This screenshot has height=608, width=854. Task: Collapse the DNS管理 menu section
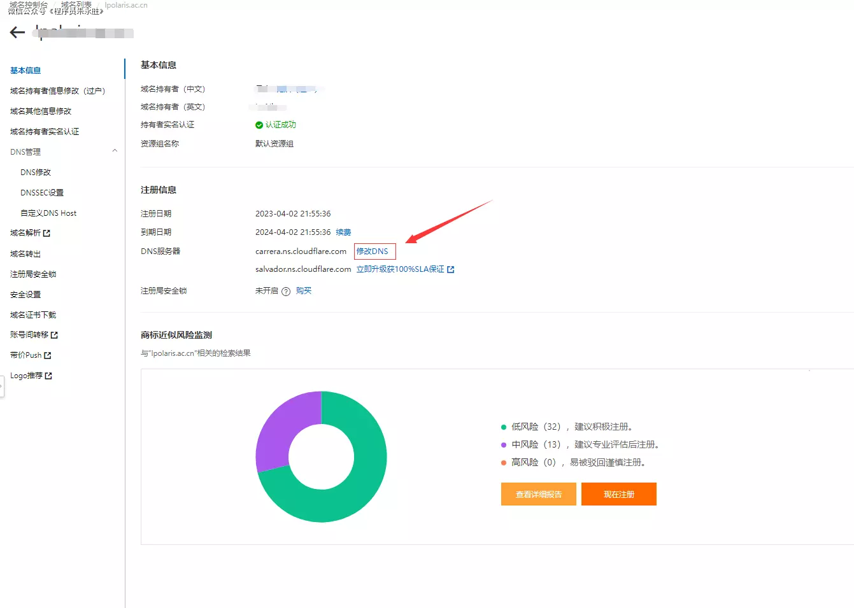[115, 151]
